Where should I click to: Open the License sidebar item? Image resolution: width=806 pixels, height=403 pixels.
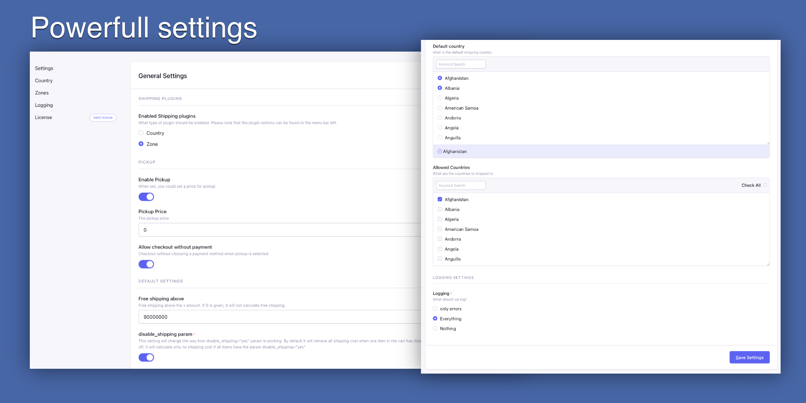[x=43, y=118]
